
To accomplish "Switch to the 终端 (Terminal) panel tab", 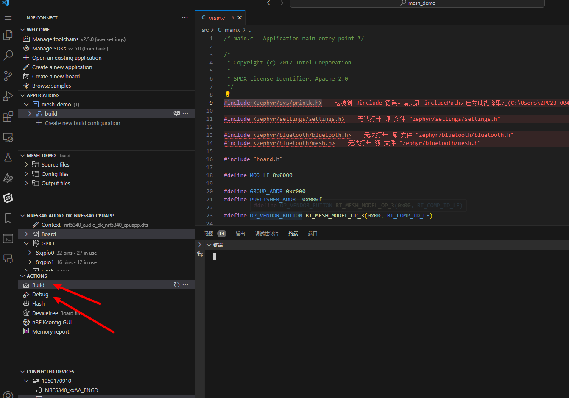I will [293, 234].
